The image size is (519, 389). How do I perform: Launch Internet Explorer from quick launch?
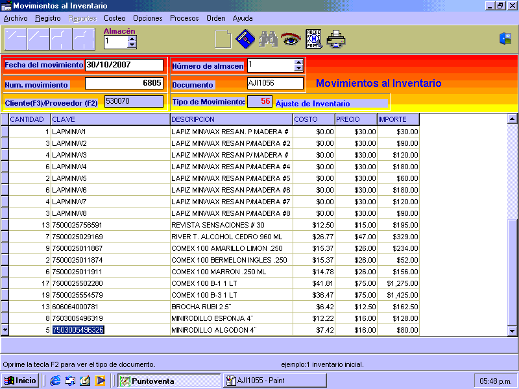point(55,381)
